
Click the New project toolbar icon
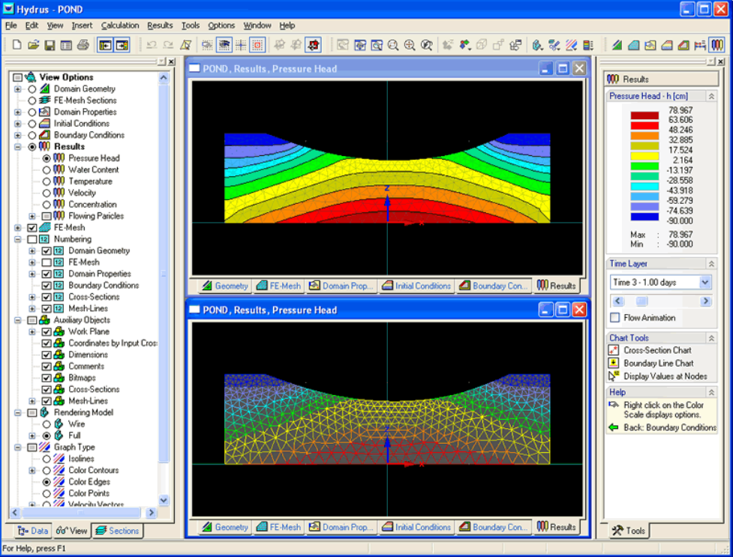(x=17, y=45)
